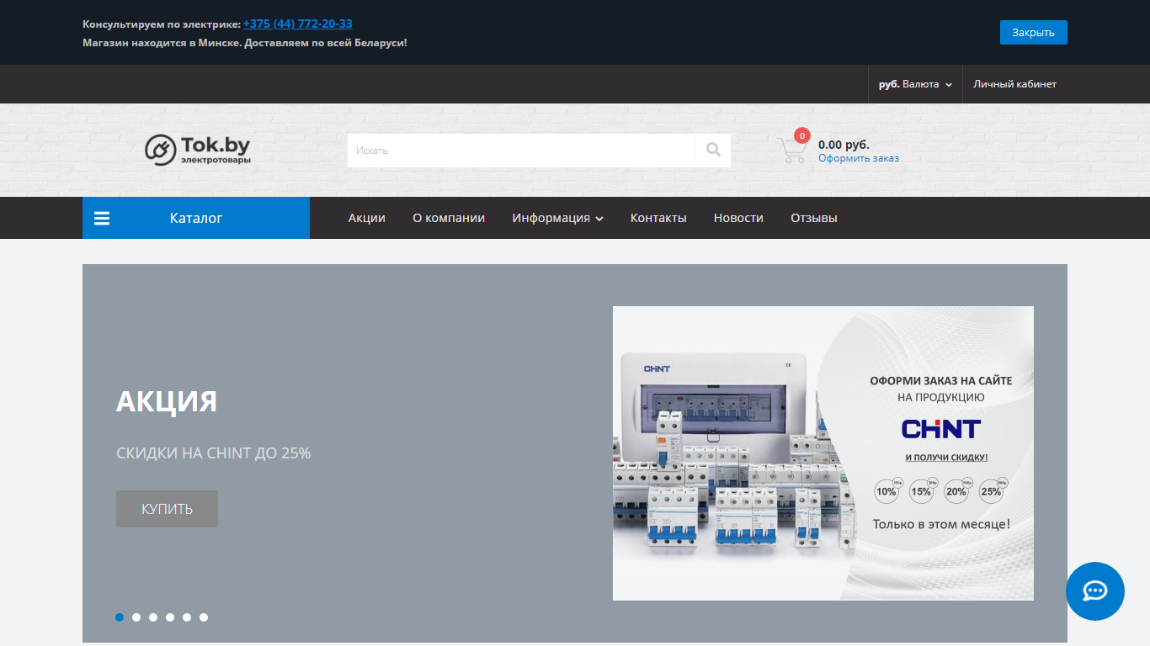
Task: Select the second slider dot
Action: (x=136, y=617)
